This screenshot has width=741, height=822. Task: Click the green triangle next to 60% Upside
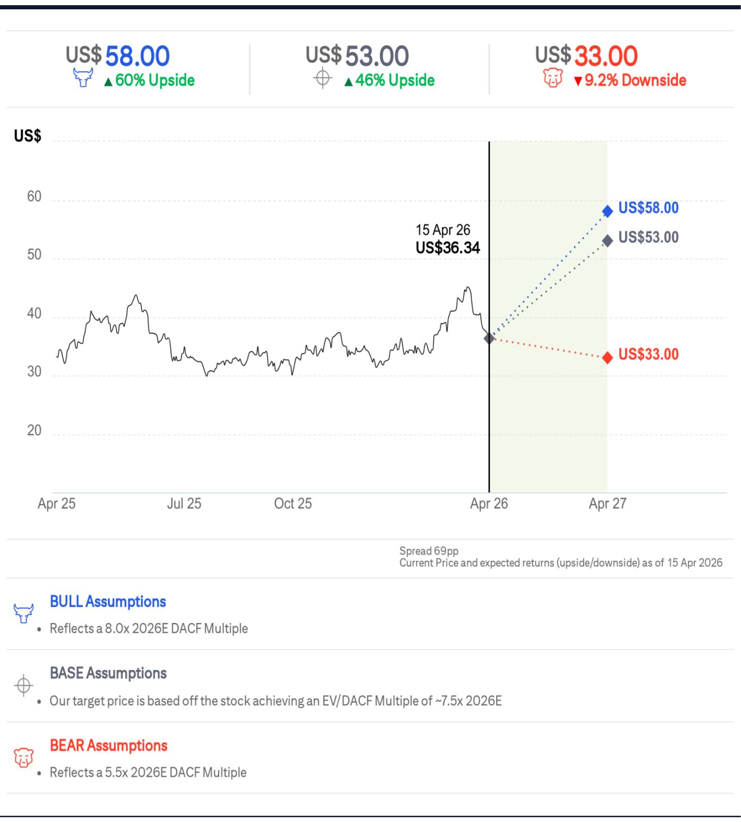point(108,82)
